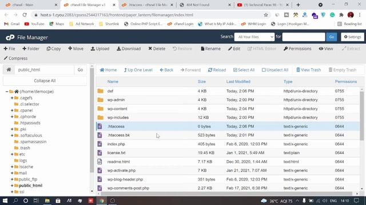366x205 pixels.
Task: Rename the selected file
Action: coord(211,48)
